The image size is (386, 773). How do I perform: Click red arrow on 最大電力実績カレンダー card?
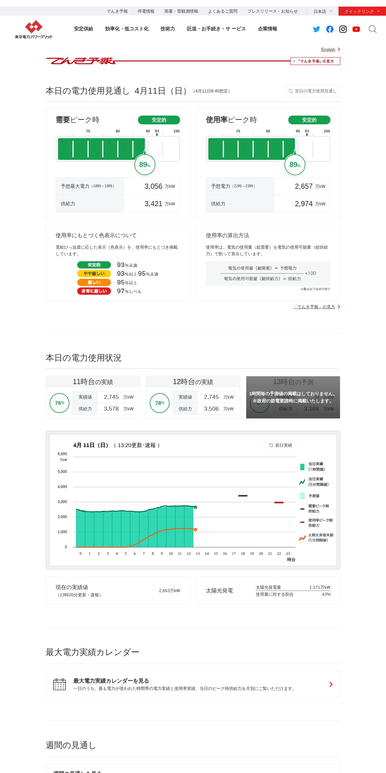click(331, 684)
